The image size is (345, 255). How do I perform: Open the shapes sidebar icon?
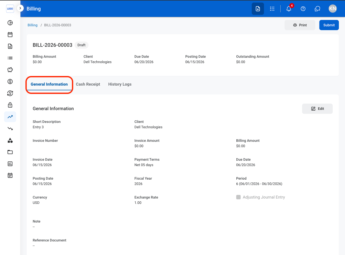tap(10, 140)
